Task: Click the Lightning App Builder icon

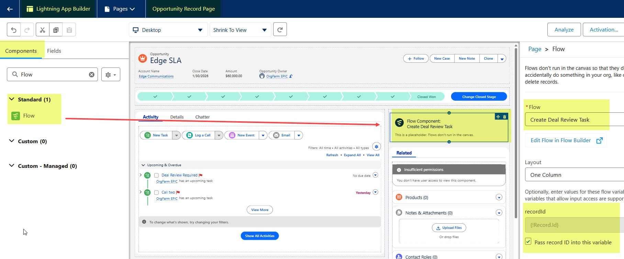Action: tap(30, 9)
